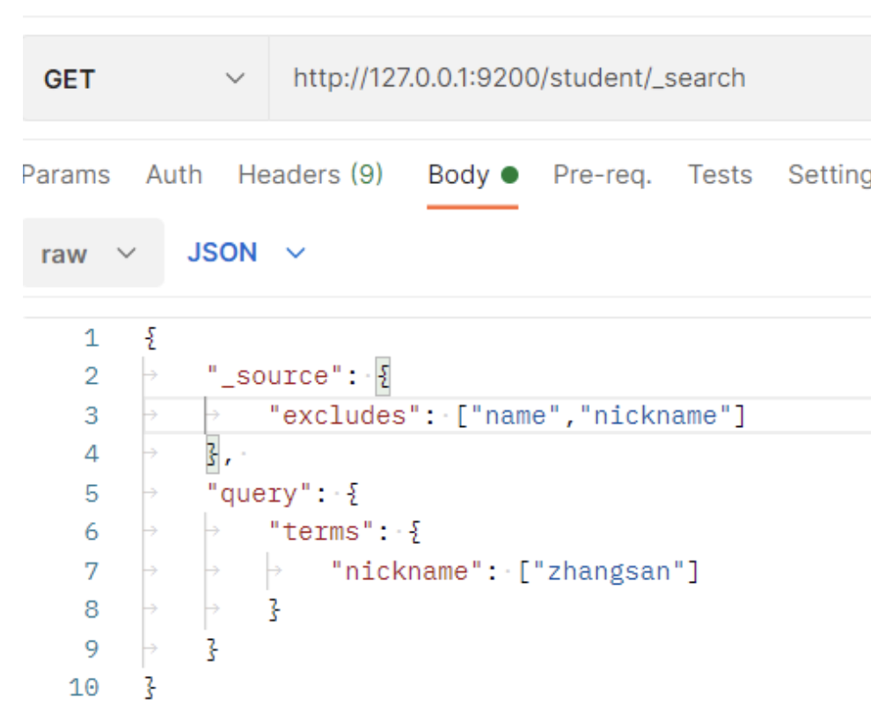Open the JSON format dropdown

click(245, 254)
